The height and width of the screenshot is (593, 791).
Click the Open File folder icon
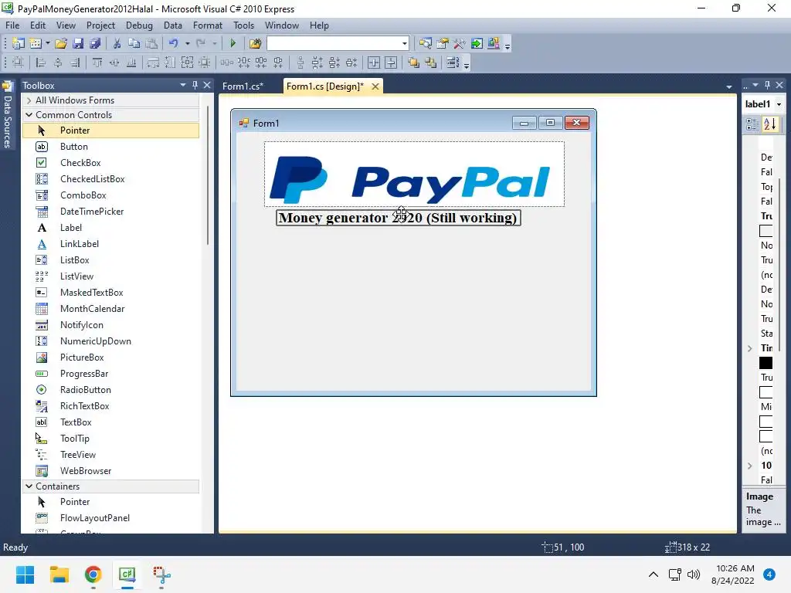tap(61, 43)
